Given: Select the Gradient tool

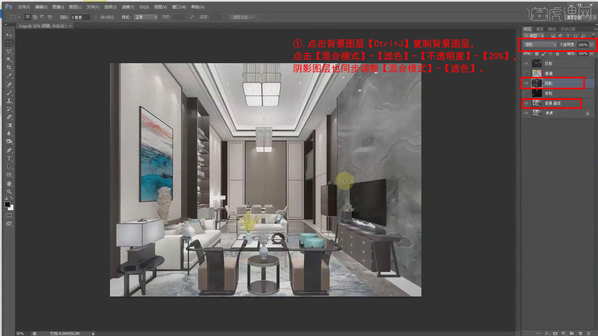Looking at the screenshot, I should 9,125.
